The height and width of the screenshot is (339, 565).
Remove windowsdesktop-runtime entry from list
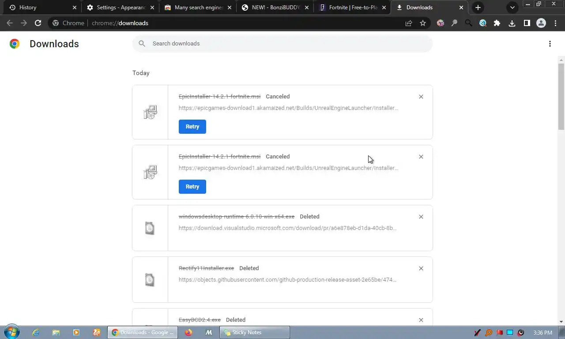click(x=421, y=217)
